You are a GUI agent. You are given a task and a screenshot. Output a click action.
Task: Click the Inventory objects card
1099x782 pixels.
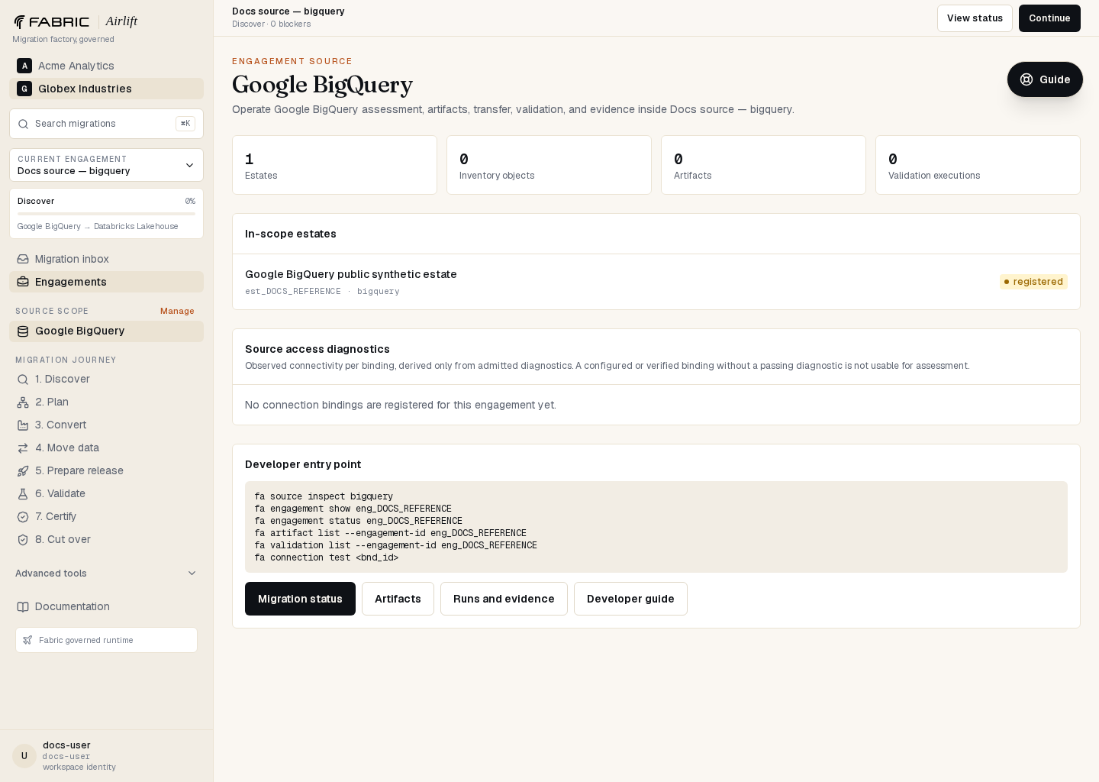(549, 165)
